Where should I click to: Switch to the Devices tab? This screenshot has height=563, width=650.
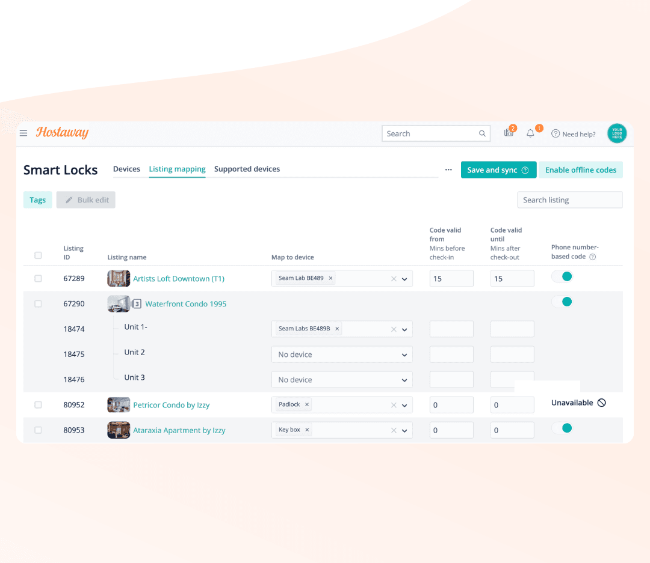click(x=126, y=169)
